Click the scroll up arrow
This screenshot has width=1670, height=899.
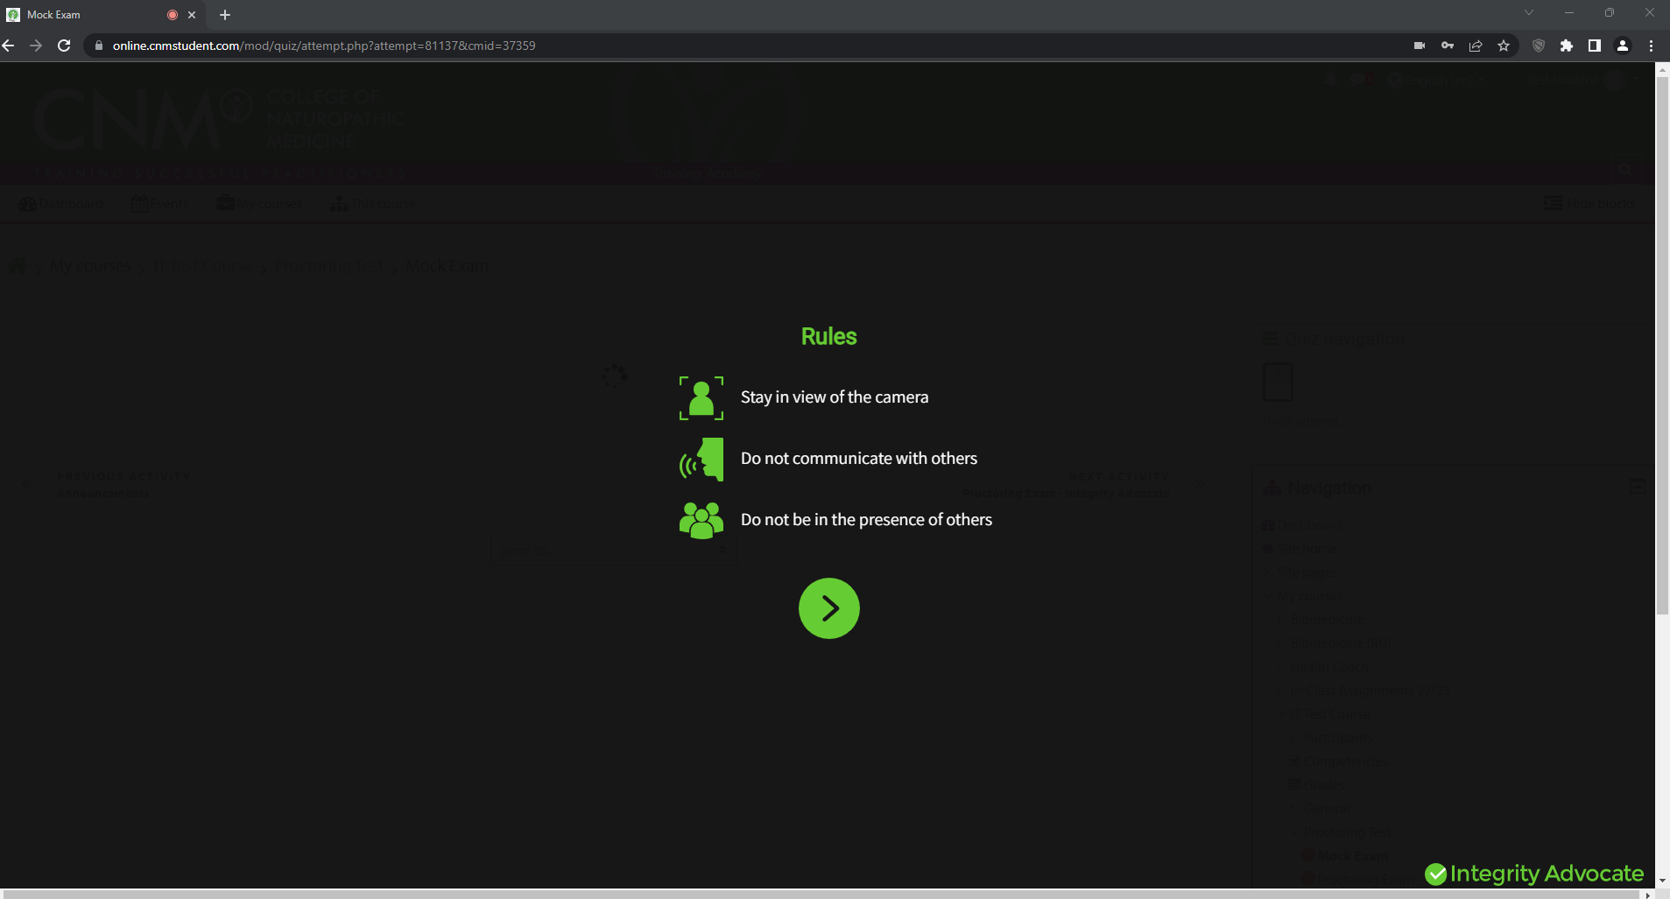coord(1662,69)
